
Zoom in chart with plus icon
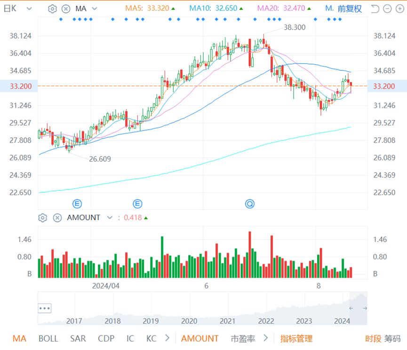coord(400,9)
